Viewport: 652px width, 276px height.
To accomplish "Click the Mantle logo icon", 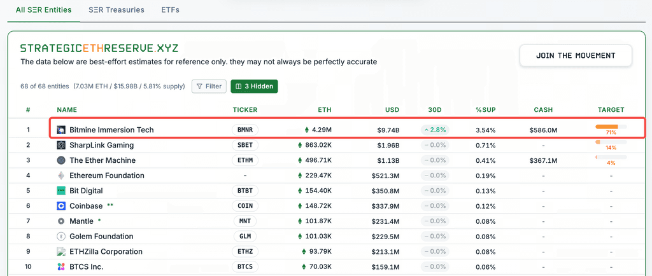I will point(61,221).
